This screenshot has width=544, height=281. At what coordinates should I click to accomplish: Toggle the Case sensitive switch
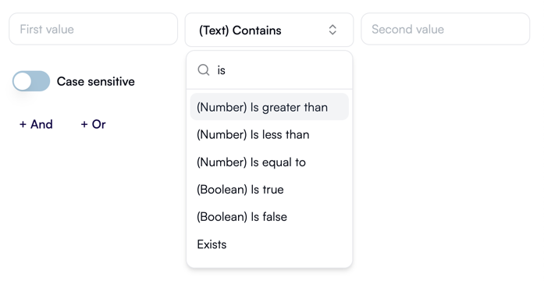(31, 81)
